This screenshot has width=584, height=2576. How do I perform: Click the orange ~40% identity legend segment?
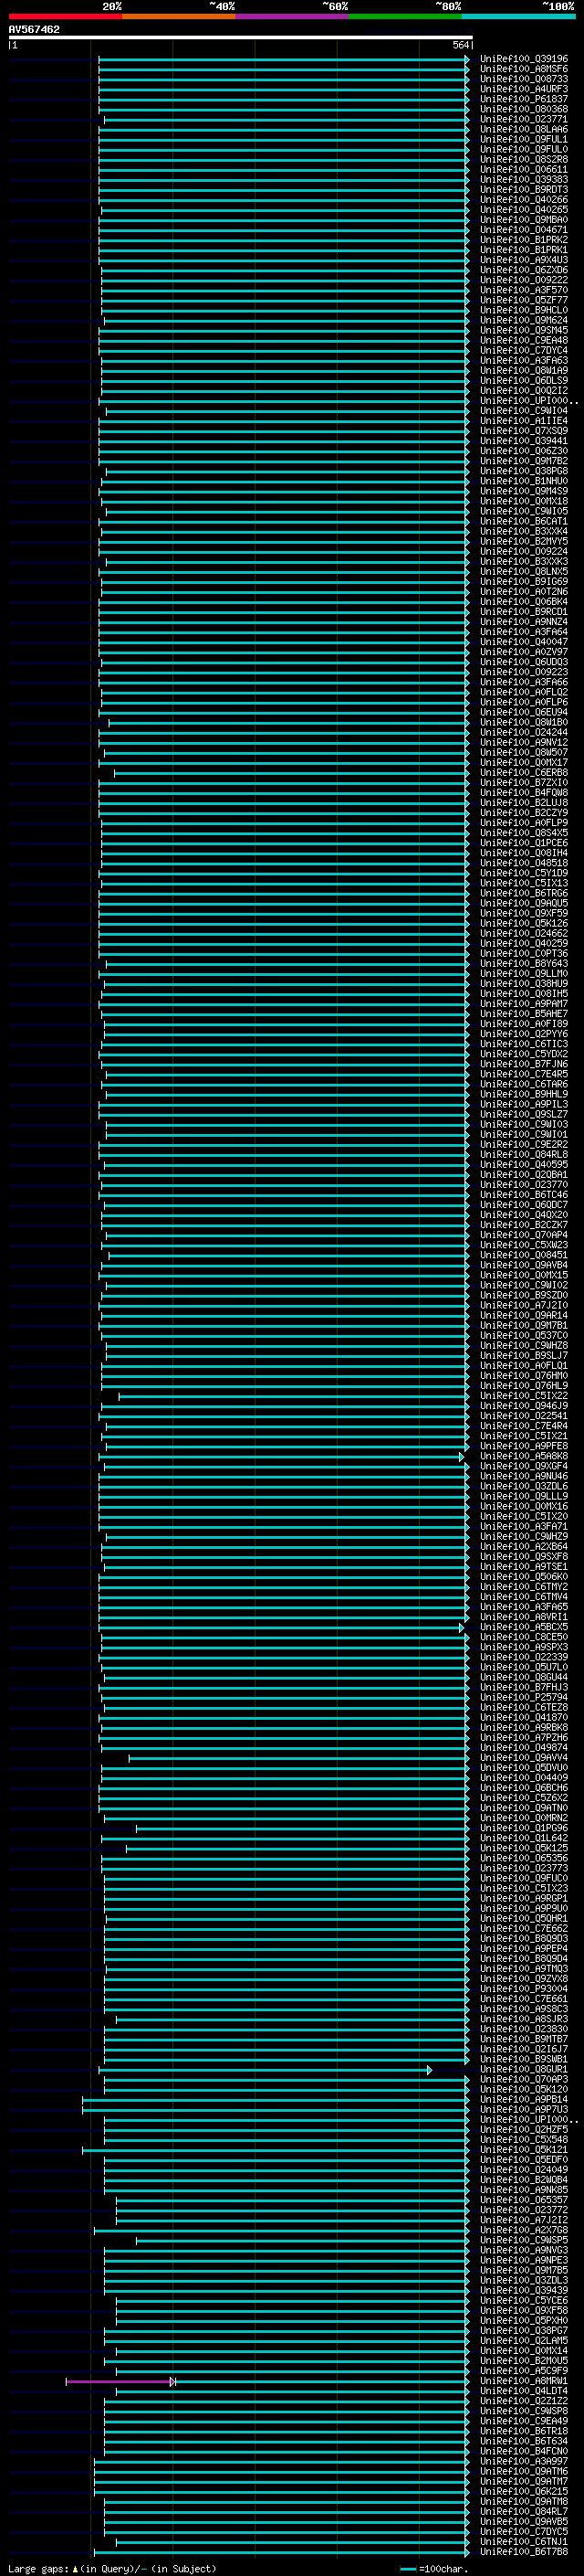coord(179,16)
